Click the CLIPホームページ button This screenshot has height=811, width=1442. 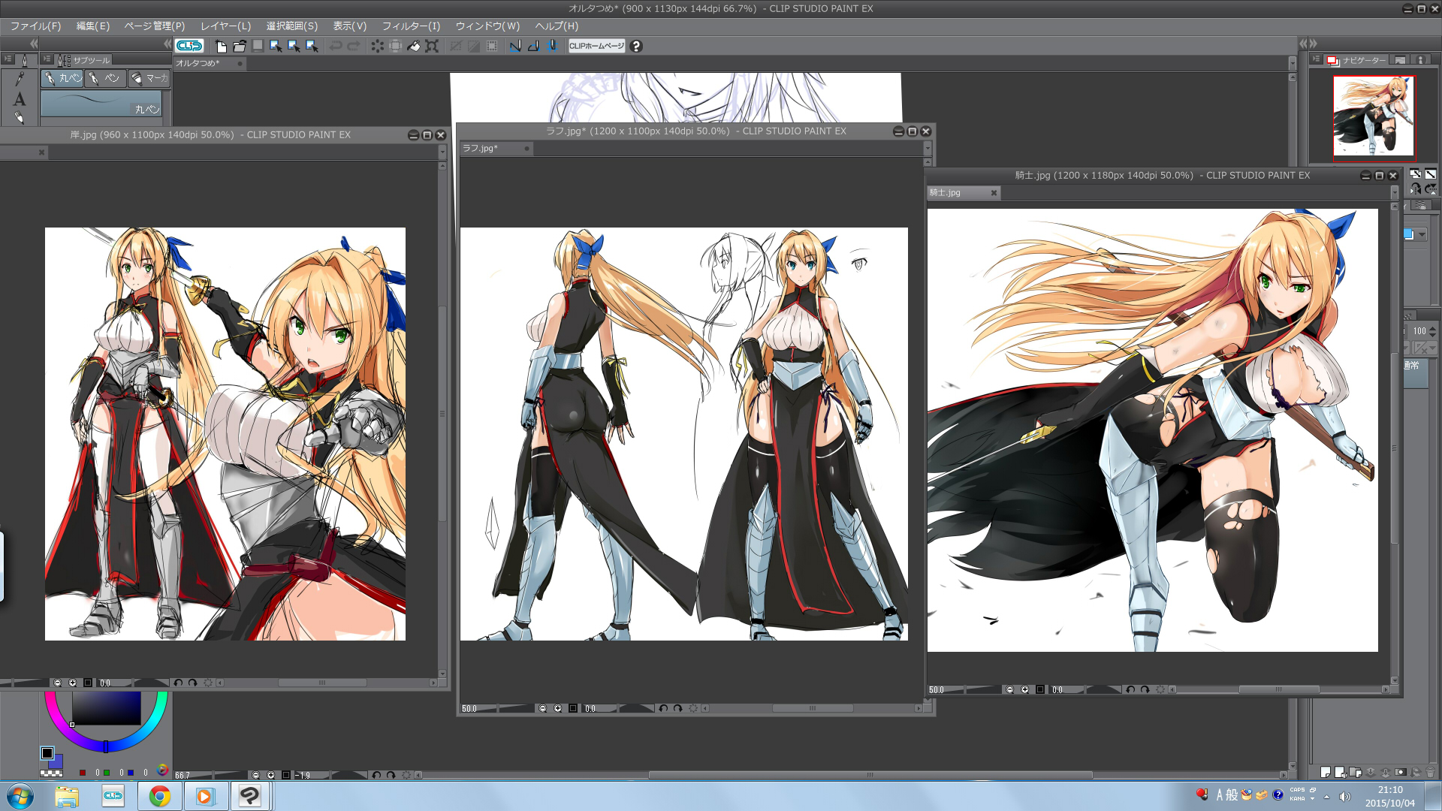pos(596,47)
